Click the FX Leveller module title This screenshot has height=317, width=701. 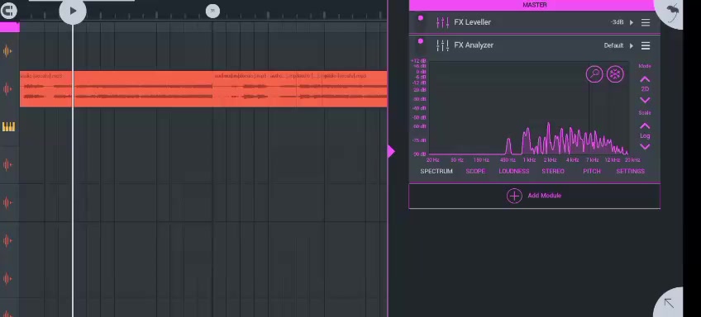tap(472, 22)
